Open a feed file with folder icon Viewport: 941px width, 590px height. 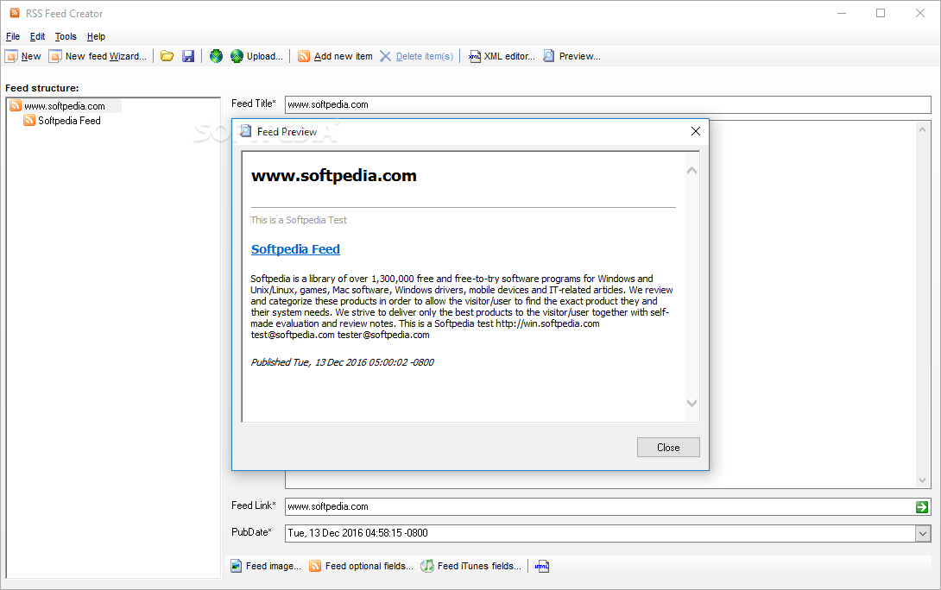pos(167,56)
